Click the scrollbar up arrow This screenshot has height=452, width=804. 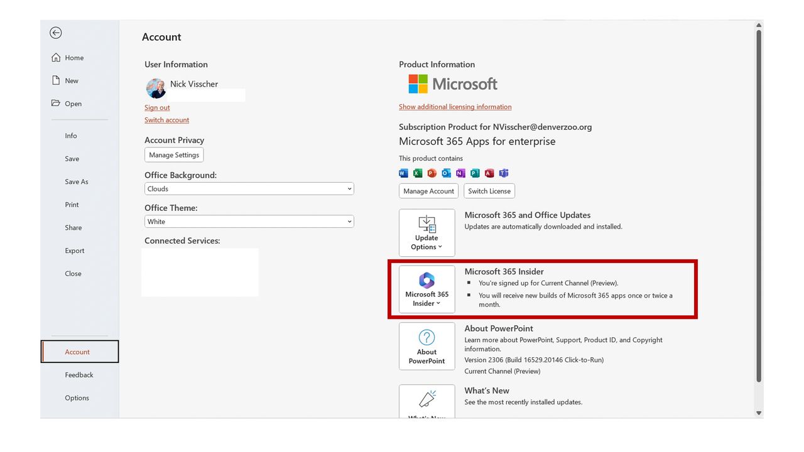coord(759,25)
